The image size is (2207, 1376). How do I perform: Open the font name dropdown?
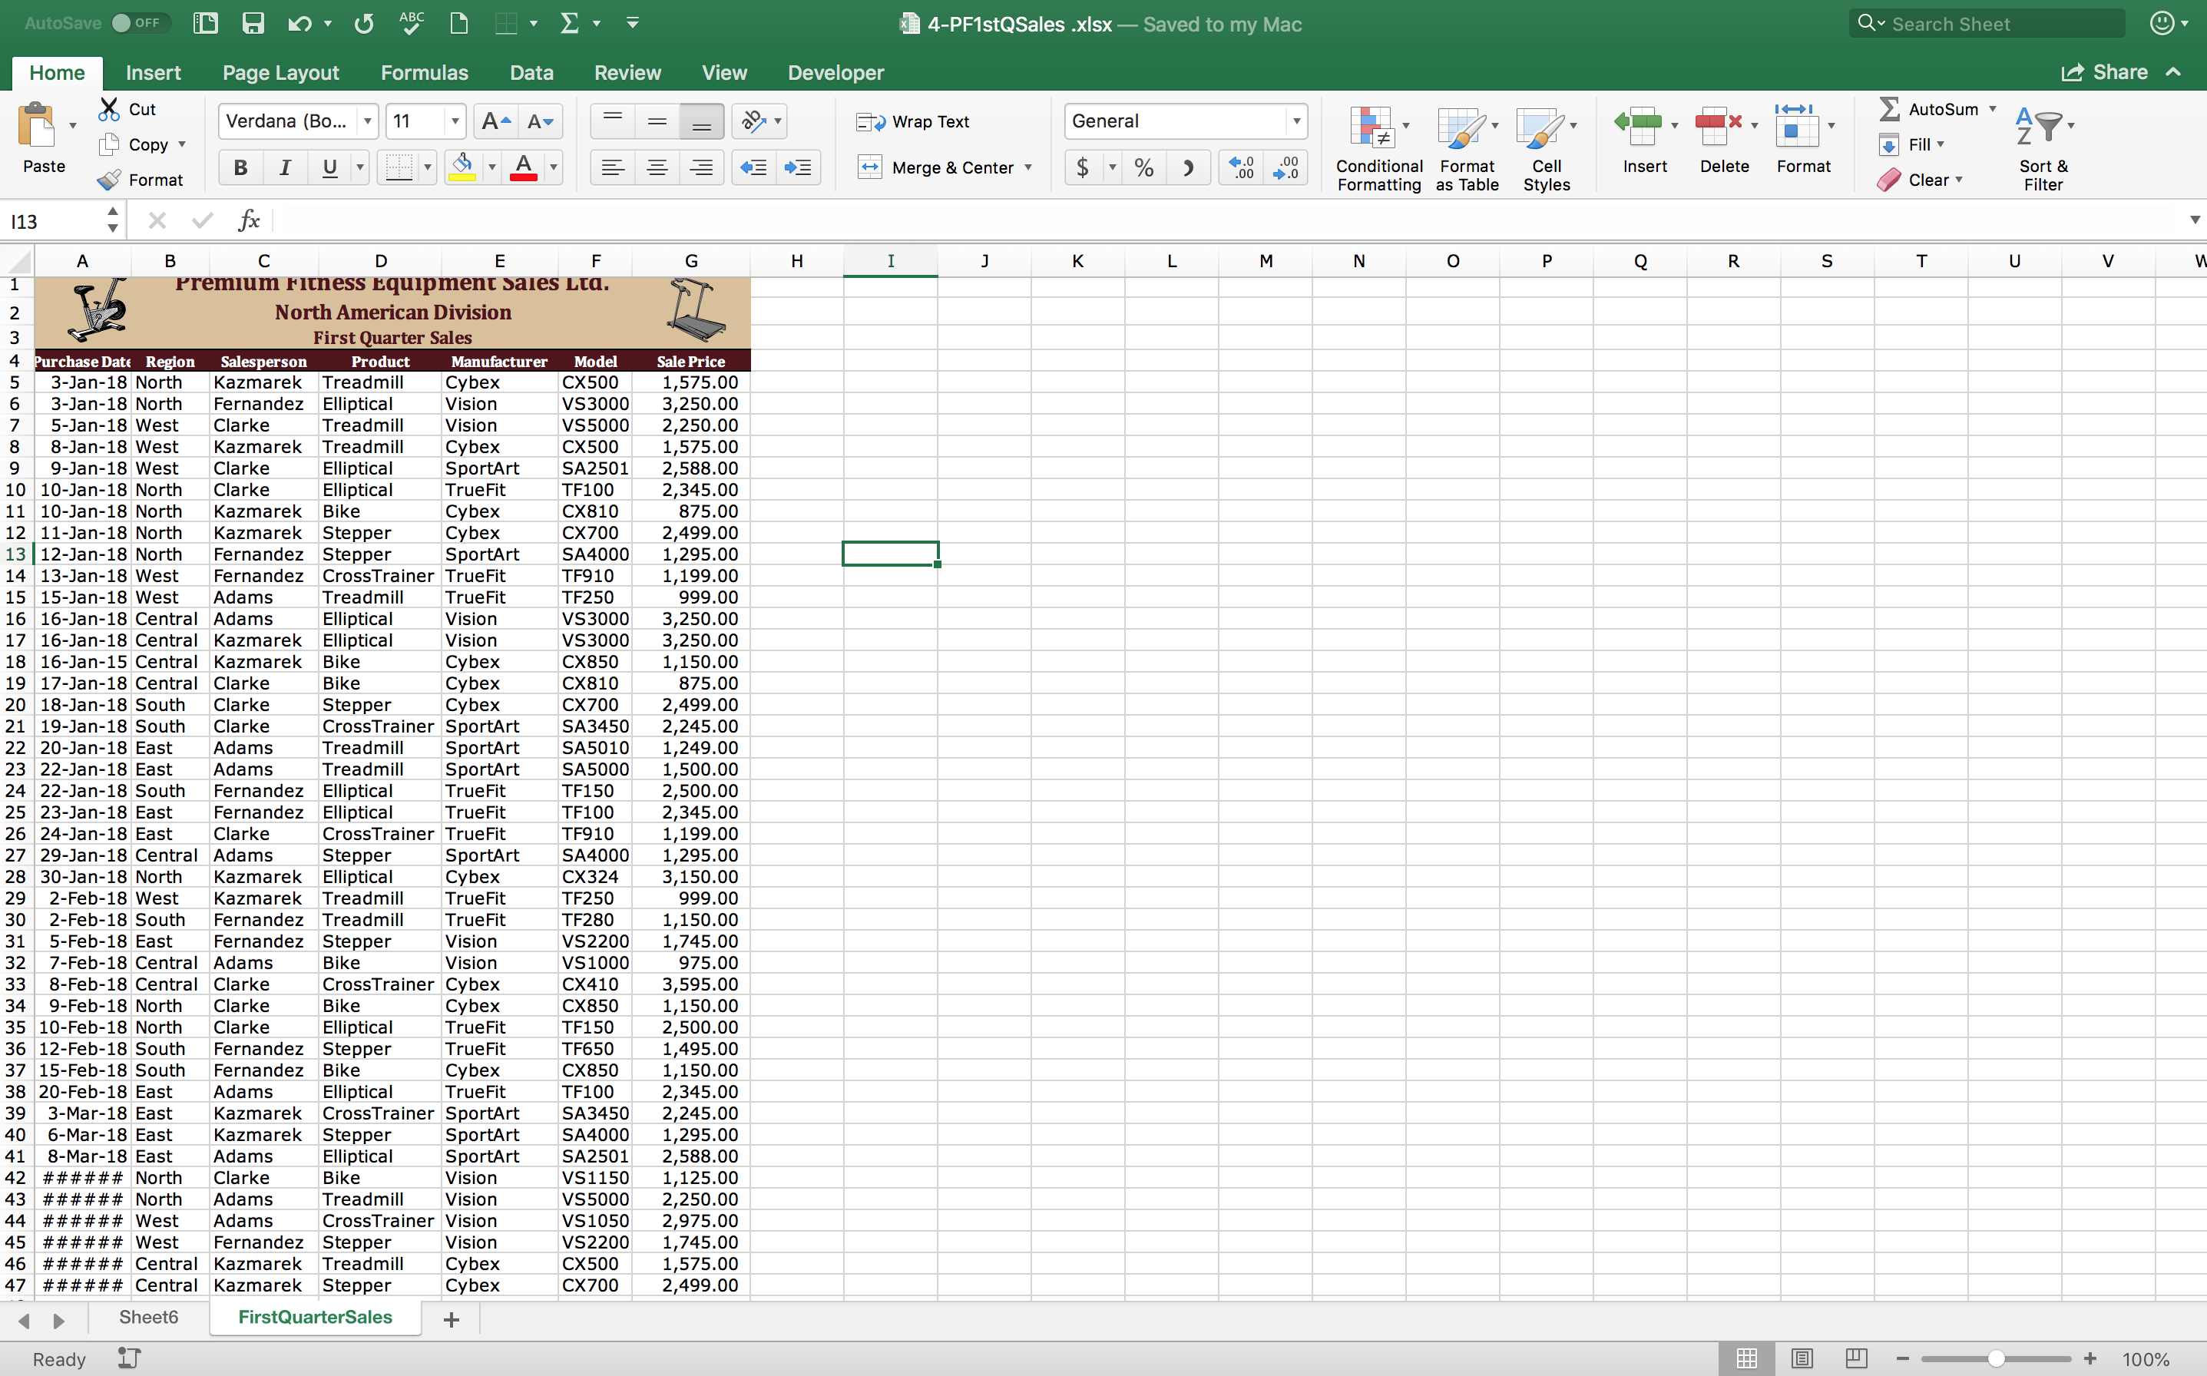pyautogui.click(x=367, y=121)
